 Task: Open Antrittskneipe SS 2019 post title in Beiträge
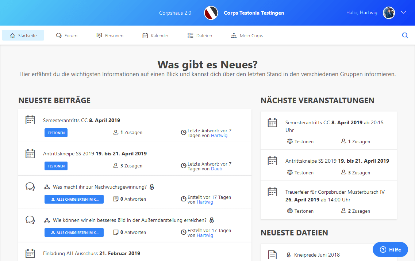tap(95, 154)
